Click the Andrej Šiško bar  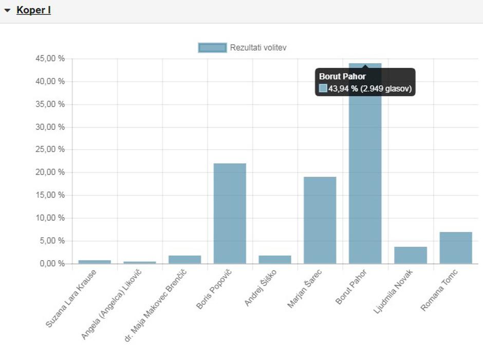point(275,259)
